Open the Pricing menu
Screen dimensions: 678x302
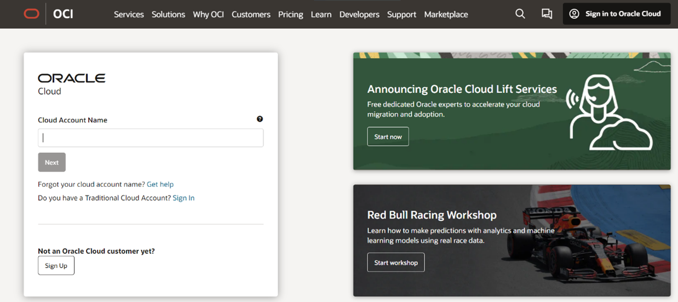[x=290, y=14]
